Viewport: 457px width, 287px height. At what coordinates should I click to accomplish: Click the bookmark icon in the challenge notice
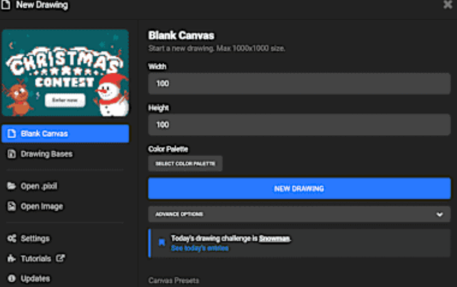coord(162,242)
